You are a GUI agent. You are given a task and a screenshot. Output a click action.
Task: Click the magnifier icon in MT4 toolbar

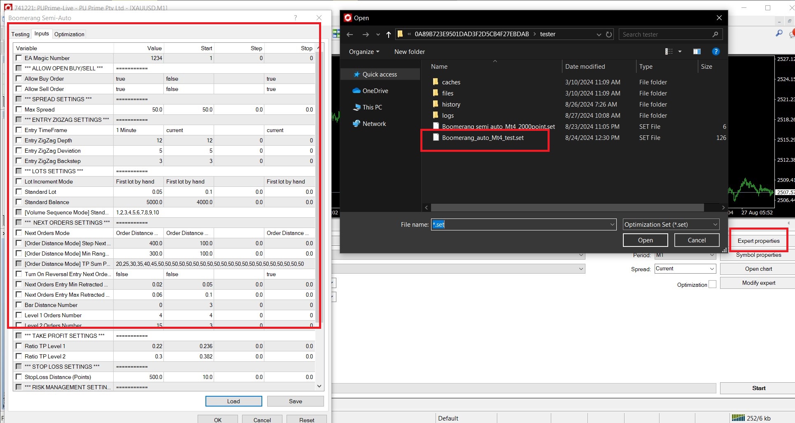coord(779,33)
